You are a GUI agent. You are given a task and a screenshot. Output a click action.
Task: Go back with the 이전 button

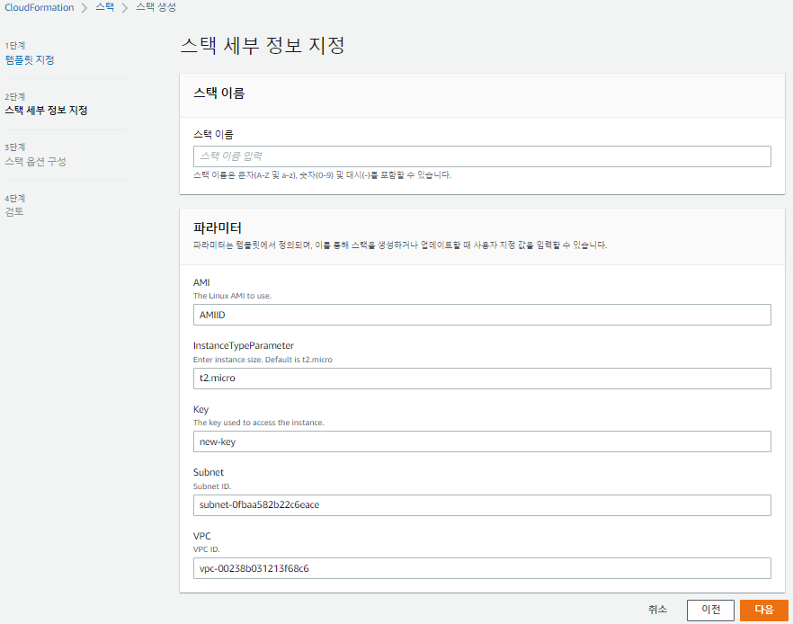710,610
